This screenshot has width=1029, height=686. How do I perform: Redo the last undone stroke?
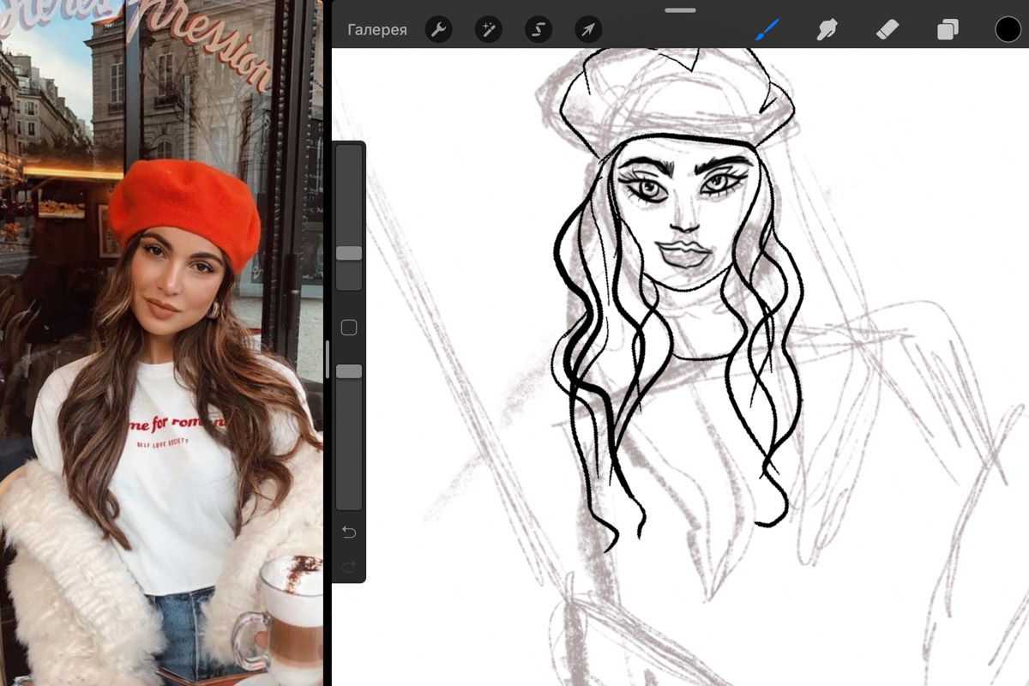click(349, 566)
